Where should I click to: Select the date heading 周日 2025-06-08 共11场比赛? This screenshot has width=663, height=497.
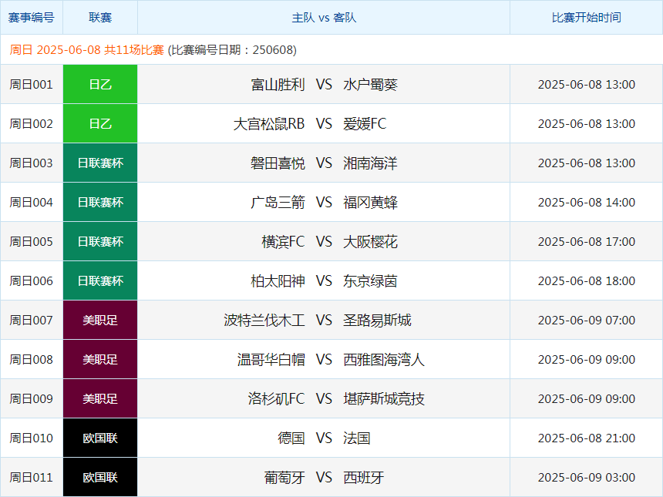[86, 50]
